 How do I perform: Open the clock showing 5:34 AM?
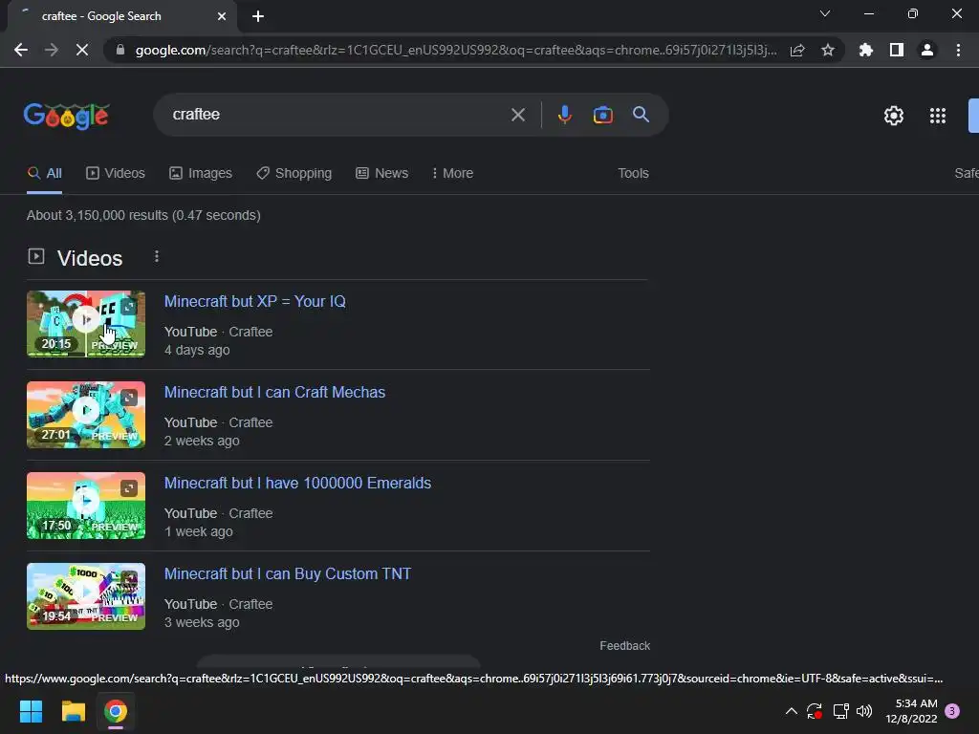coord(911,711)
